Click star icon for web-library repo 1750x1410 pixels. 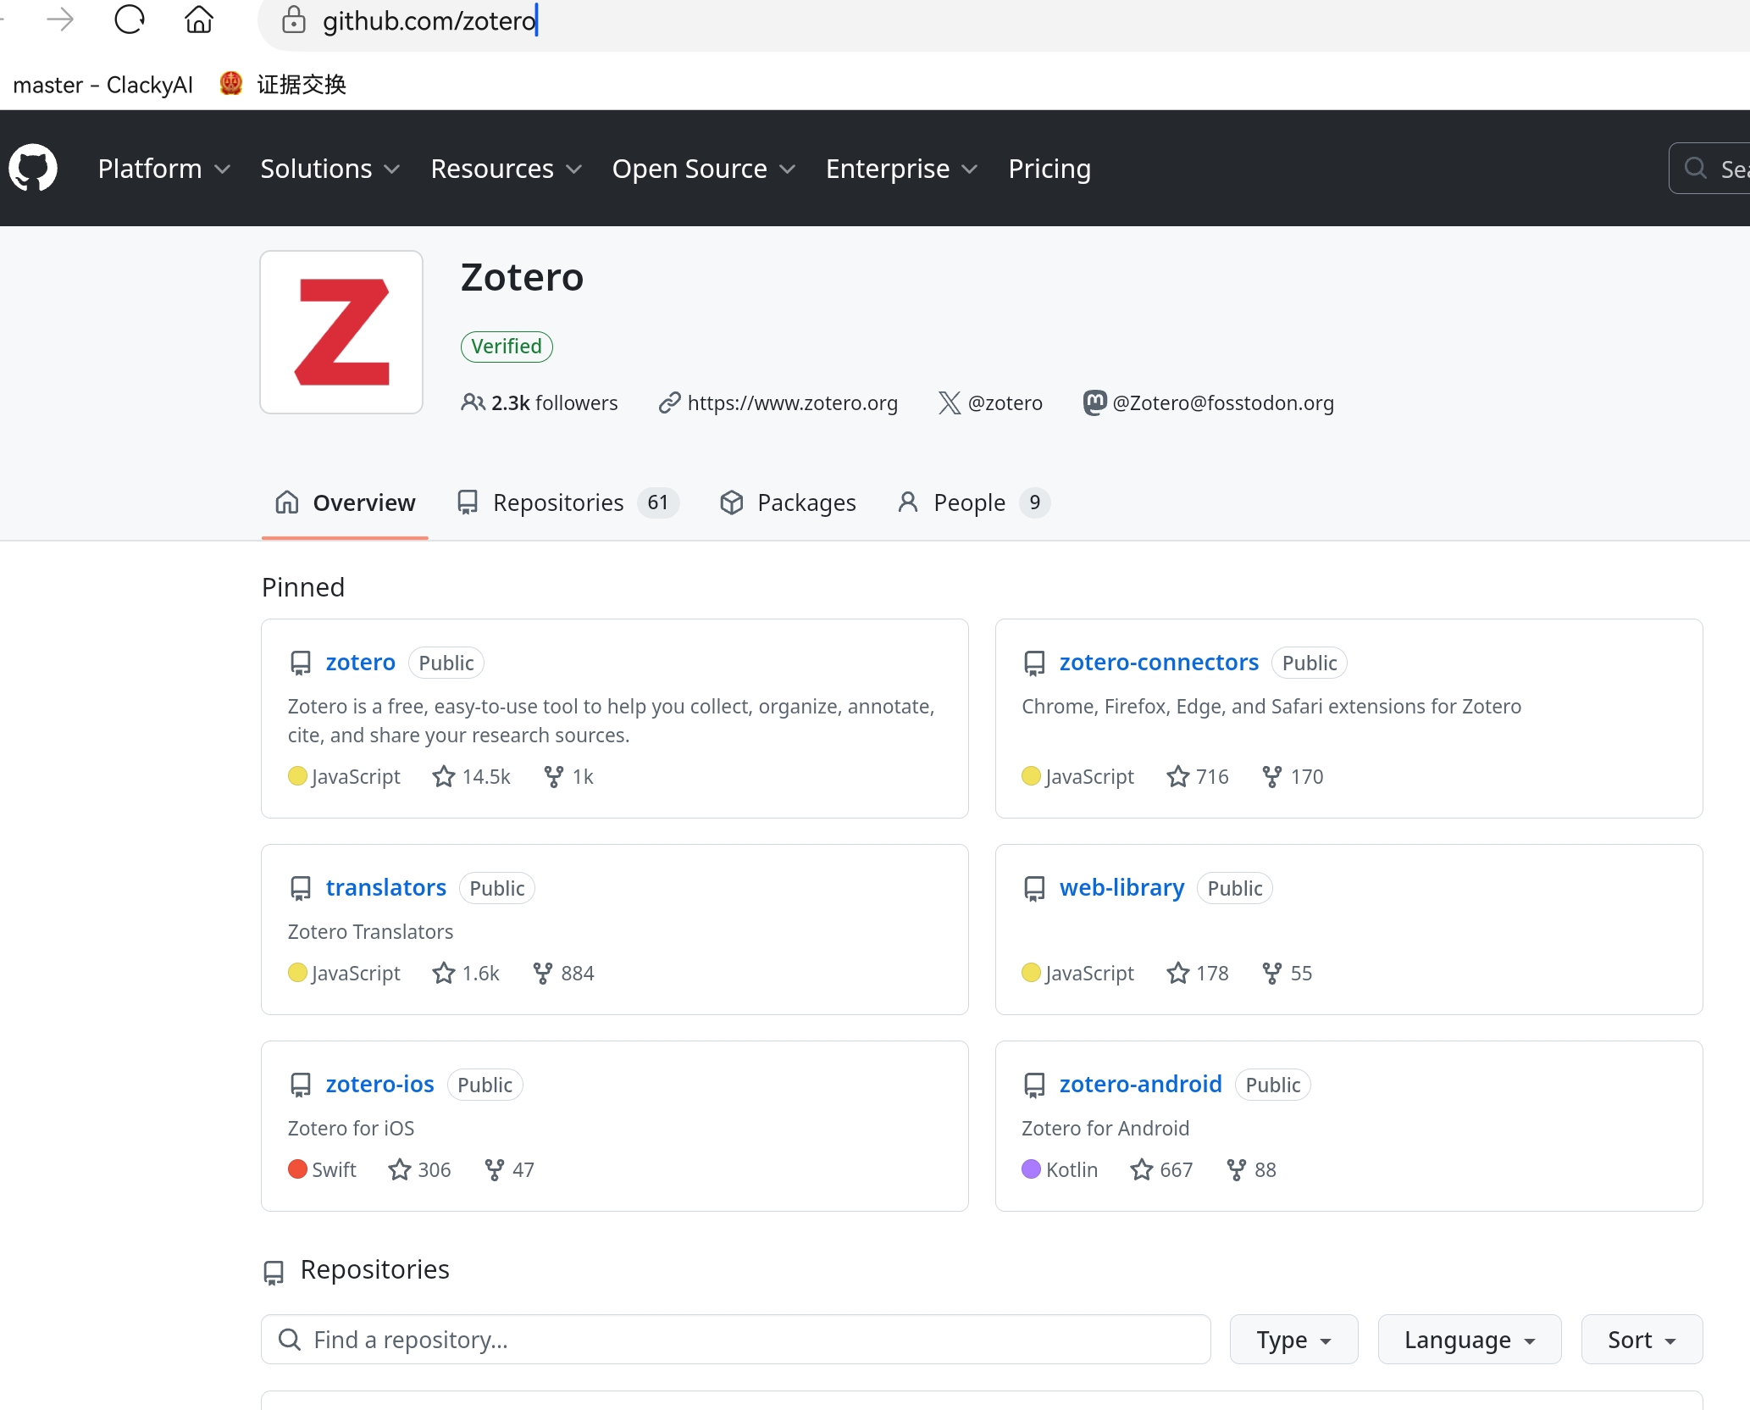click(1177, 974)
